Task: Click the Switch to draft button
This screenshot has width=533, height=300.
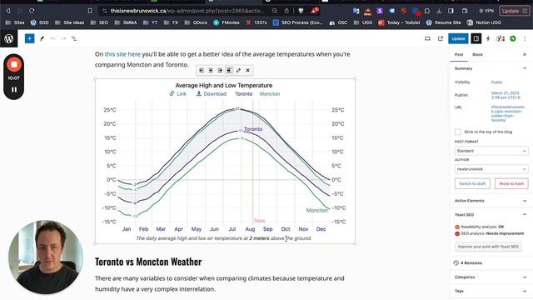Action: tap(472, 183)
